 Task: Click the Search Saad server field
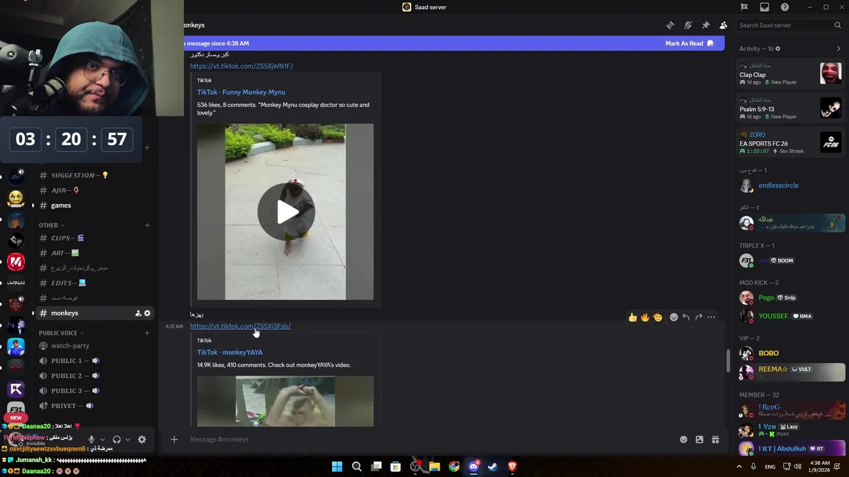[x=790, y=25]
